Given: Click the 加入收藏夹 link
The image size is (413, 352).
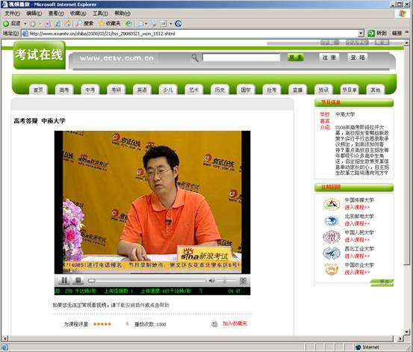Looking at the screenshot, I should point(235,324).
